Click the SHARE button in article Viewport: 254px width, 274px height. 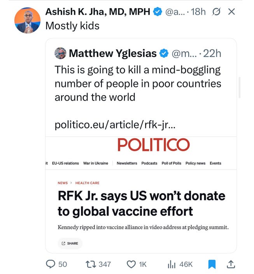tap(70, 243)
